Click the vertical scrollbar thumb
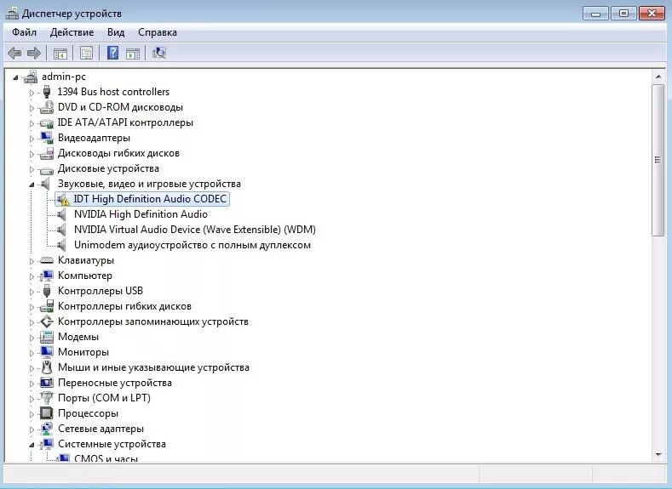The image size is (672, 489). click(x=658, y=160)
